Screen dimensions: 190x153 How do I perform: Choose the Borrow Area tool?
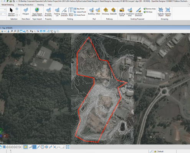[x=149, y=9]
